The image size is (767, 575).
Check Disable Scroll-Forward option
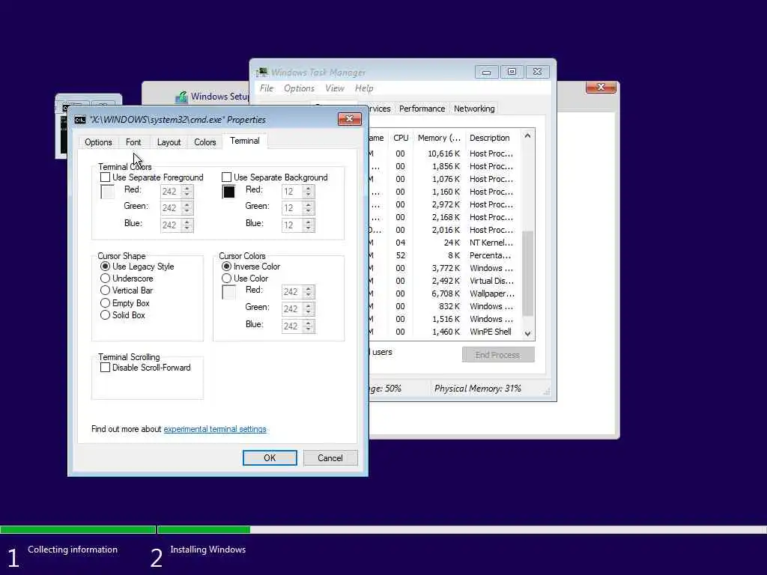tap(105, 367)
